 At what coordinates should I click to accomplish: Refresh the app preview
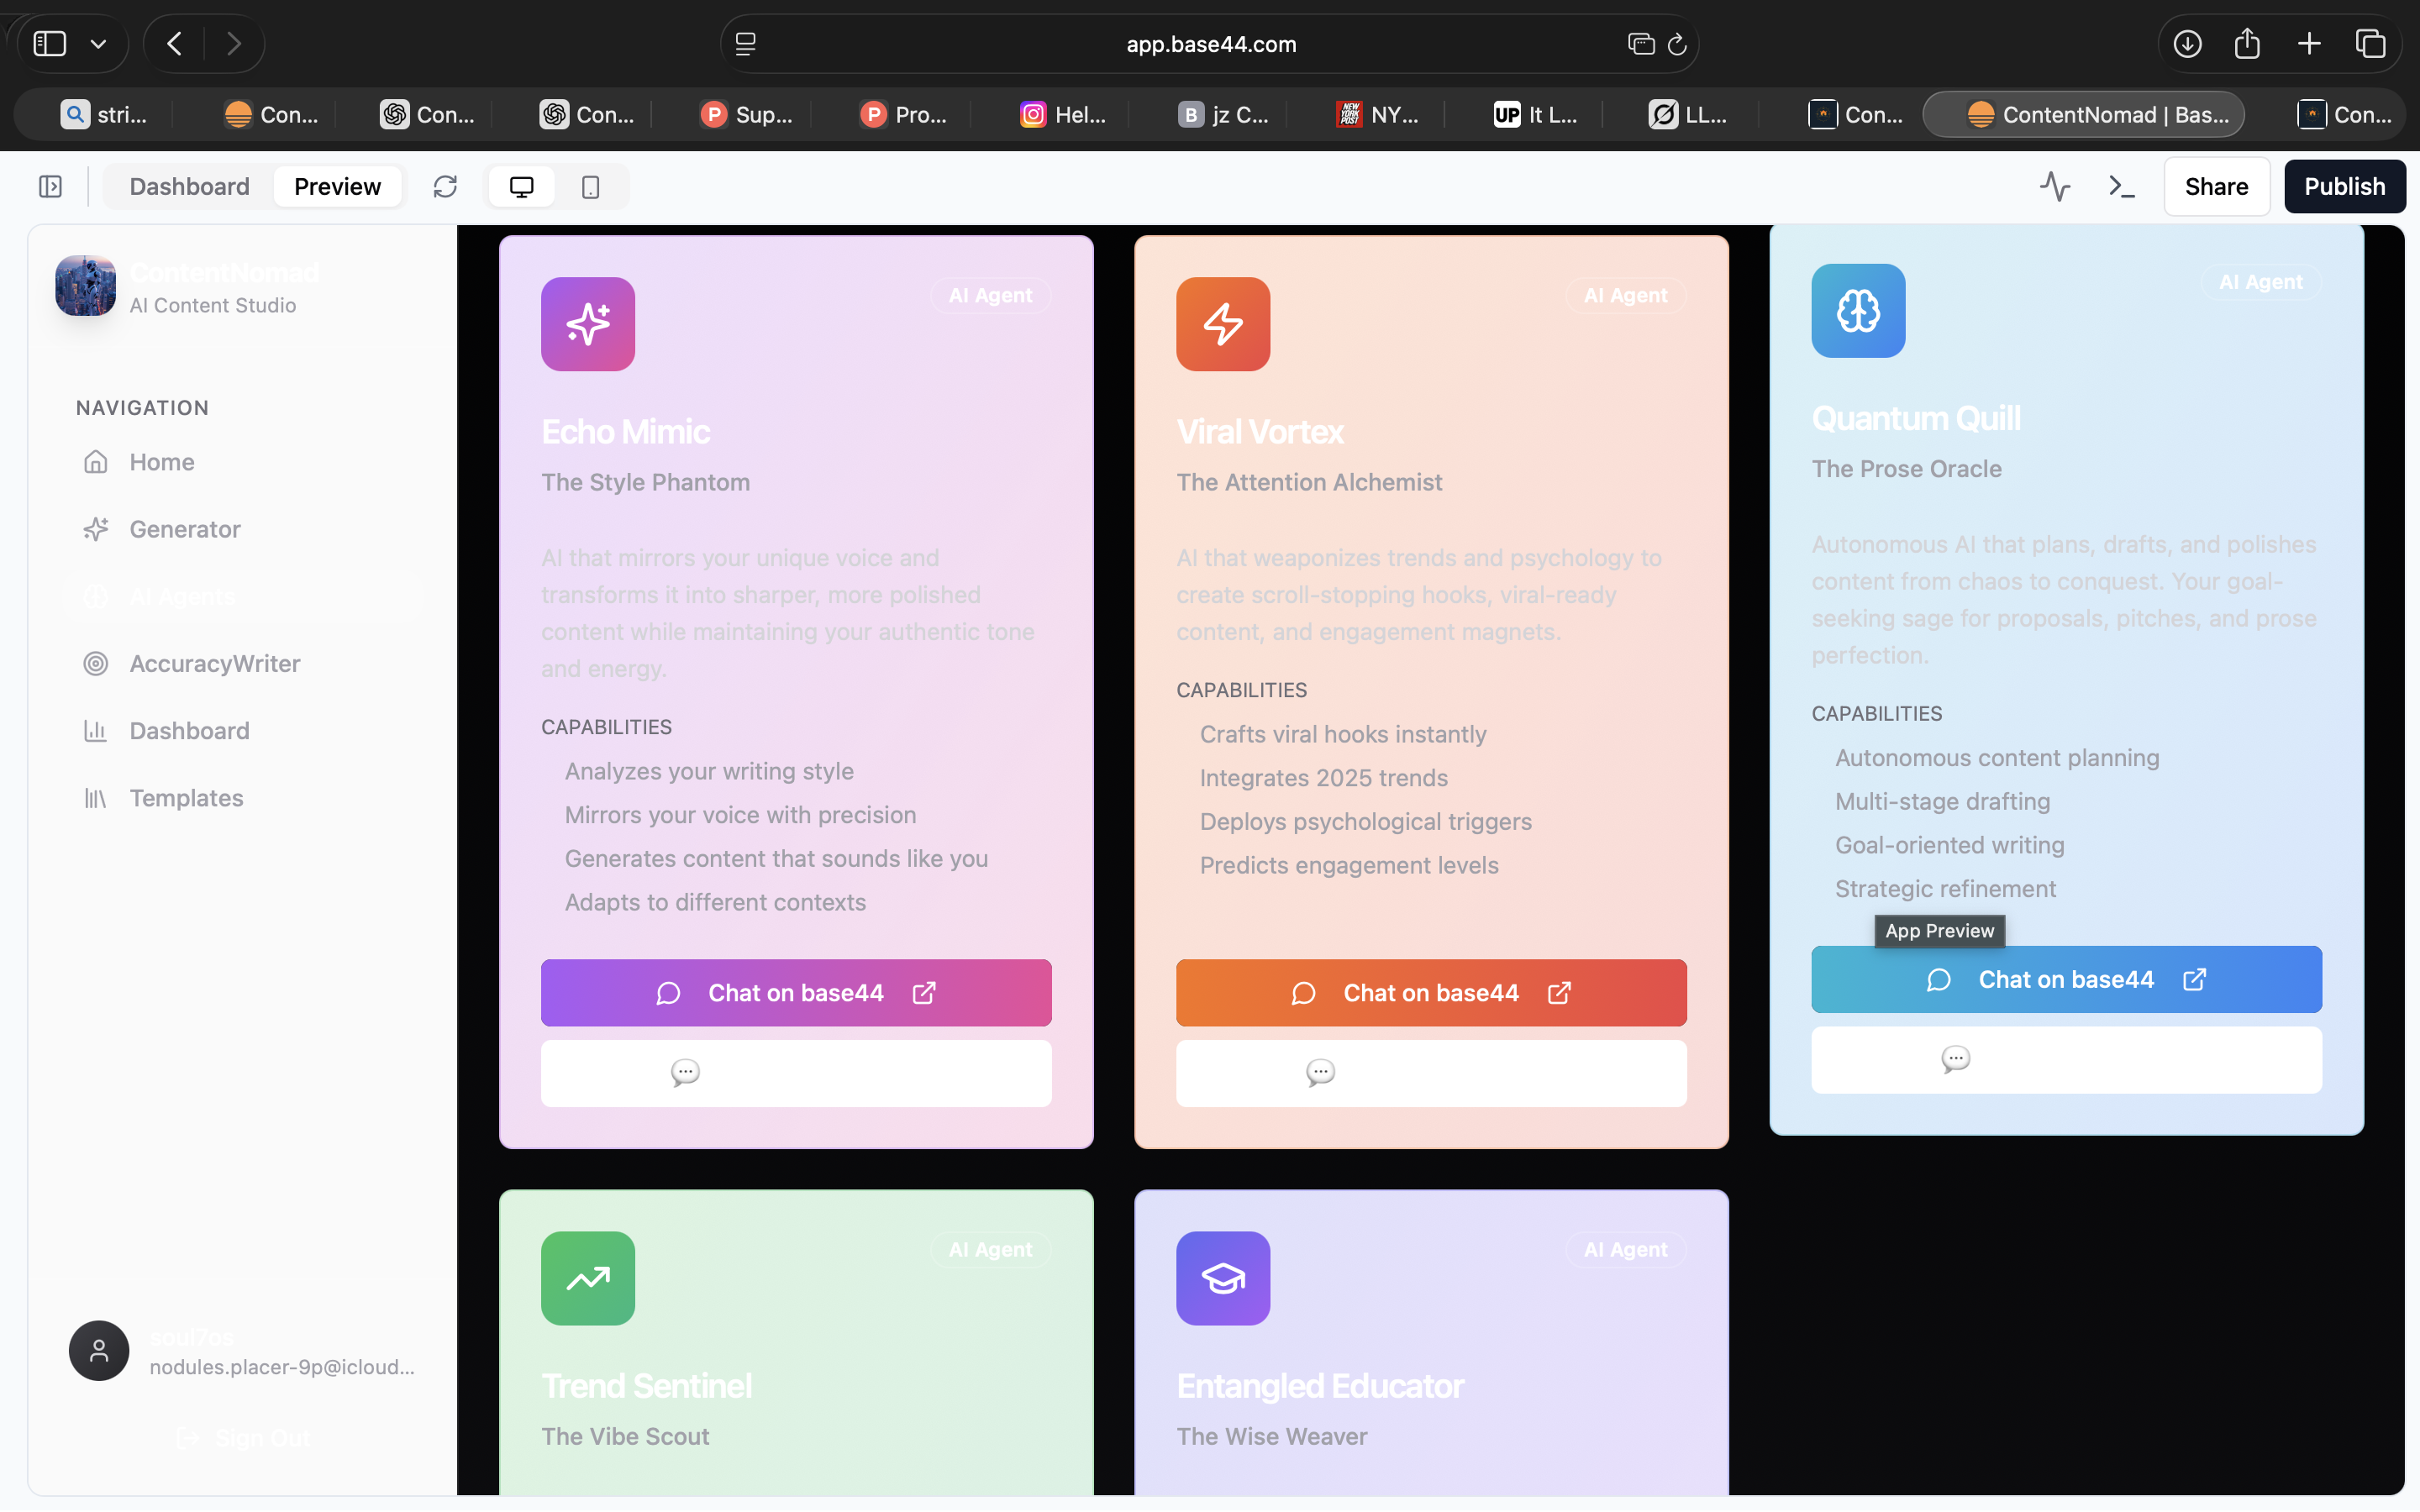[x=445, y=187]
